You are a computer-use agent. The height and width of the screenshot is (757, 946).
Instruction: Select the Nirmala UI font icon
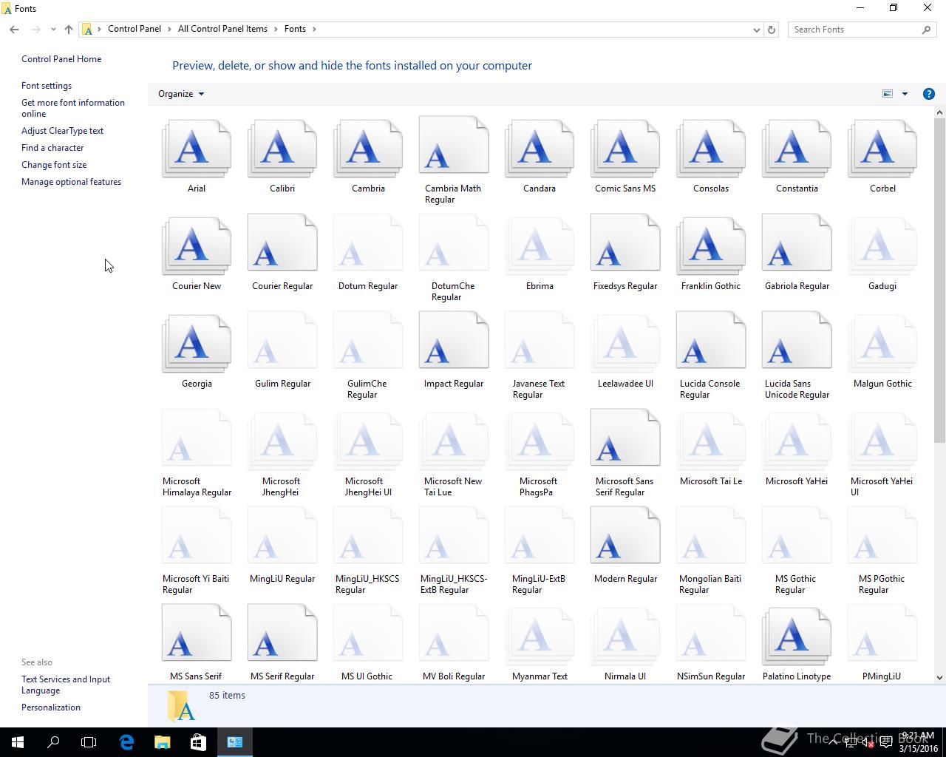[625, 636]
